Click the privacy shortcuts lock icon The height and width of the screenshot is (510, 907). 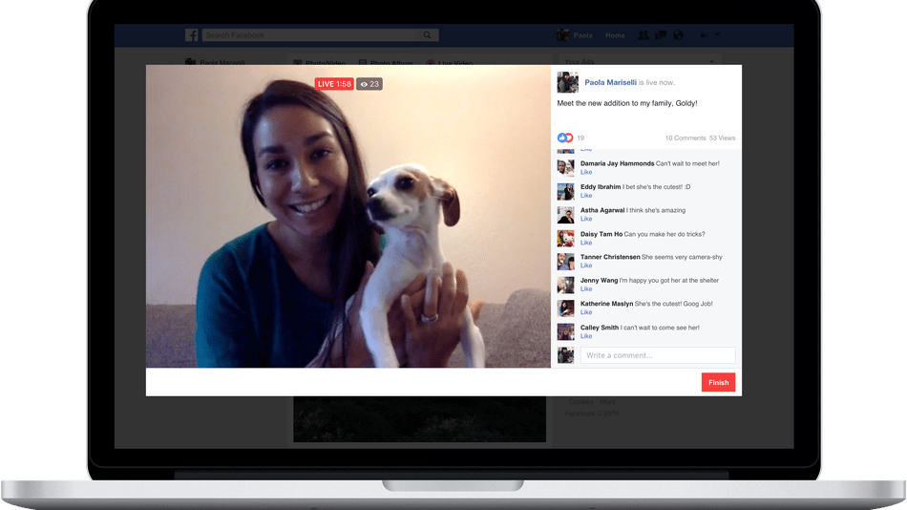click(704, 35)
